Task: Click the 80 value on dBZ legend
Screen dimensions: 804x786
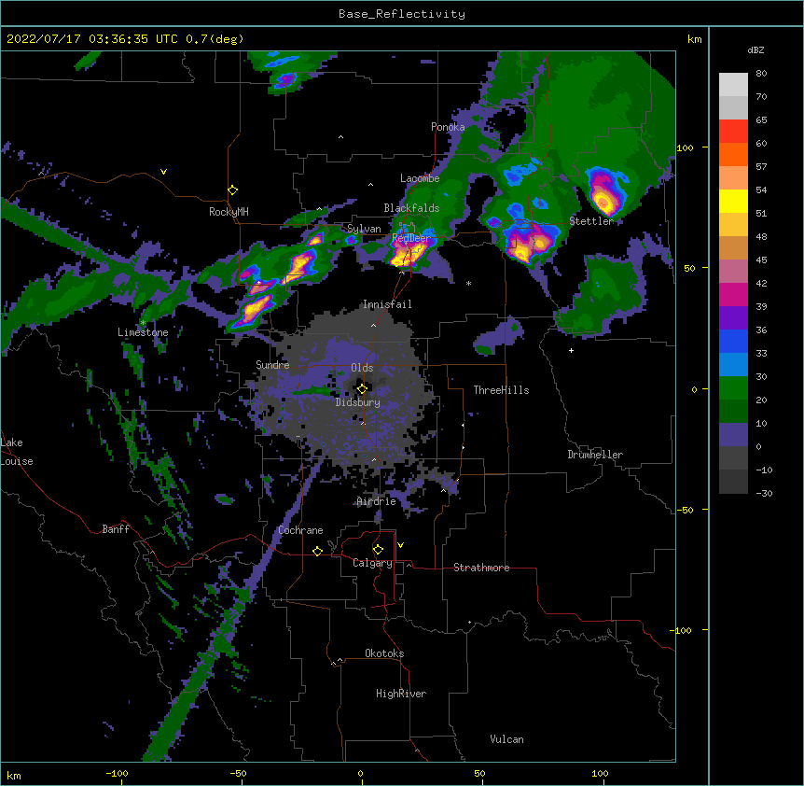Action: click(x=761, y=74)
